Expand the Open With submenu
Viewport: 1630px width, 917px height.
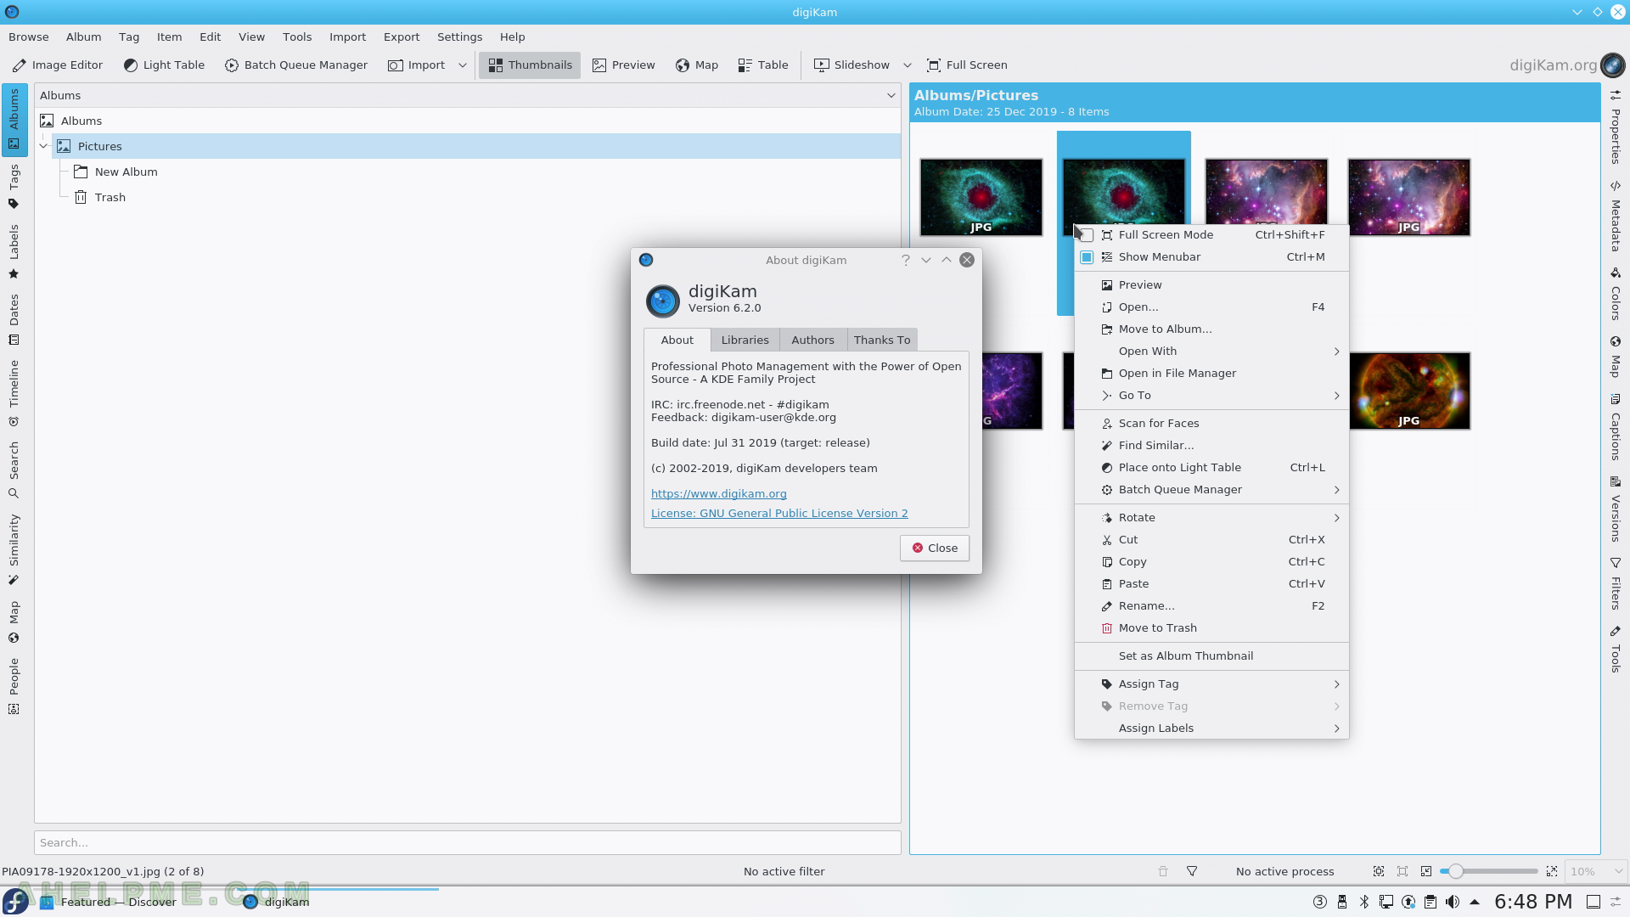1211,352
